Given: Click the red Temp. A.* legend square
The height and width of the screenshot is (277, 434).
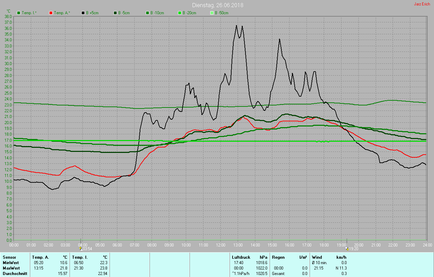Looking at the screenshot, I should tap(51, 13).
